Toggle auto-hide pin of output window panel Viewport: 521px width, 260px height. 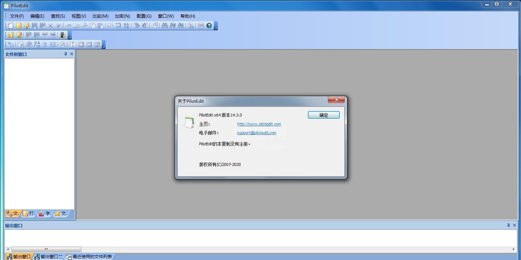(x=508, y=225)
